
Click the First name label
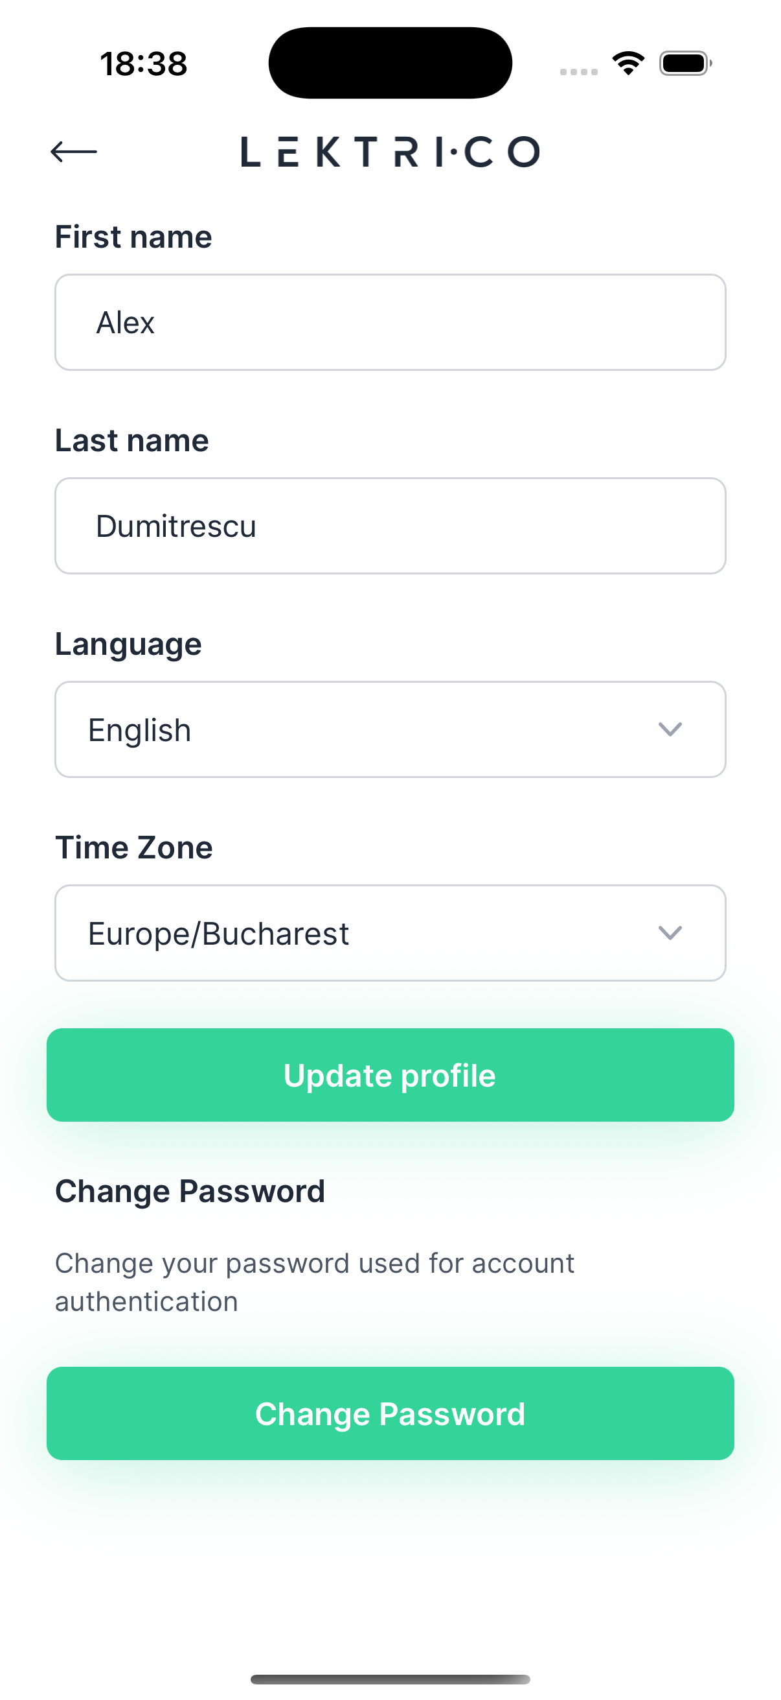(x=133, y=237)
